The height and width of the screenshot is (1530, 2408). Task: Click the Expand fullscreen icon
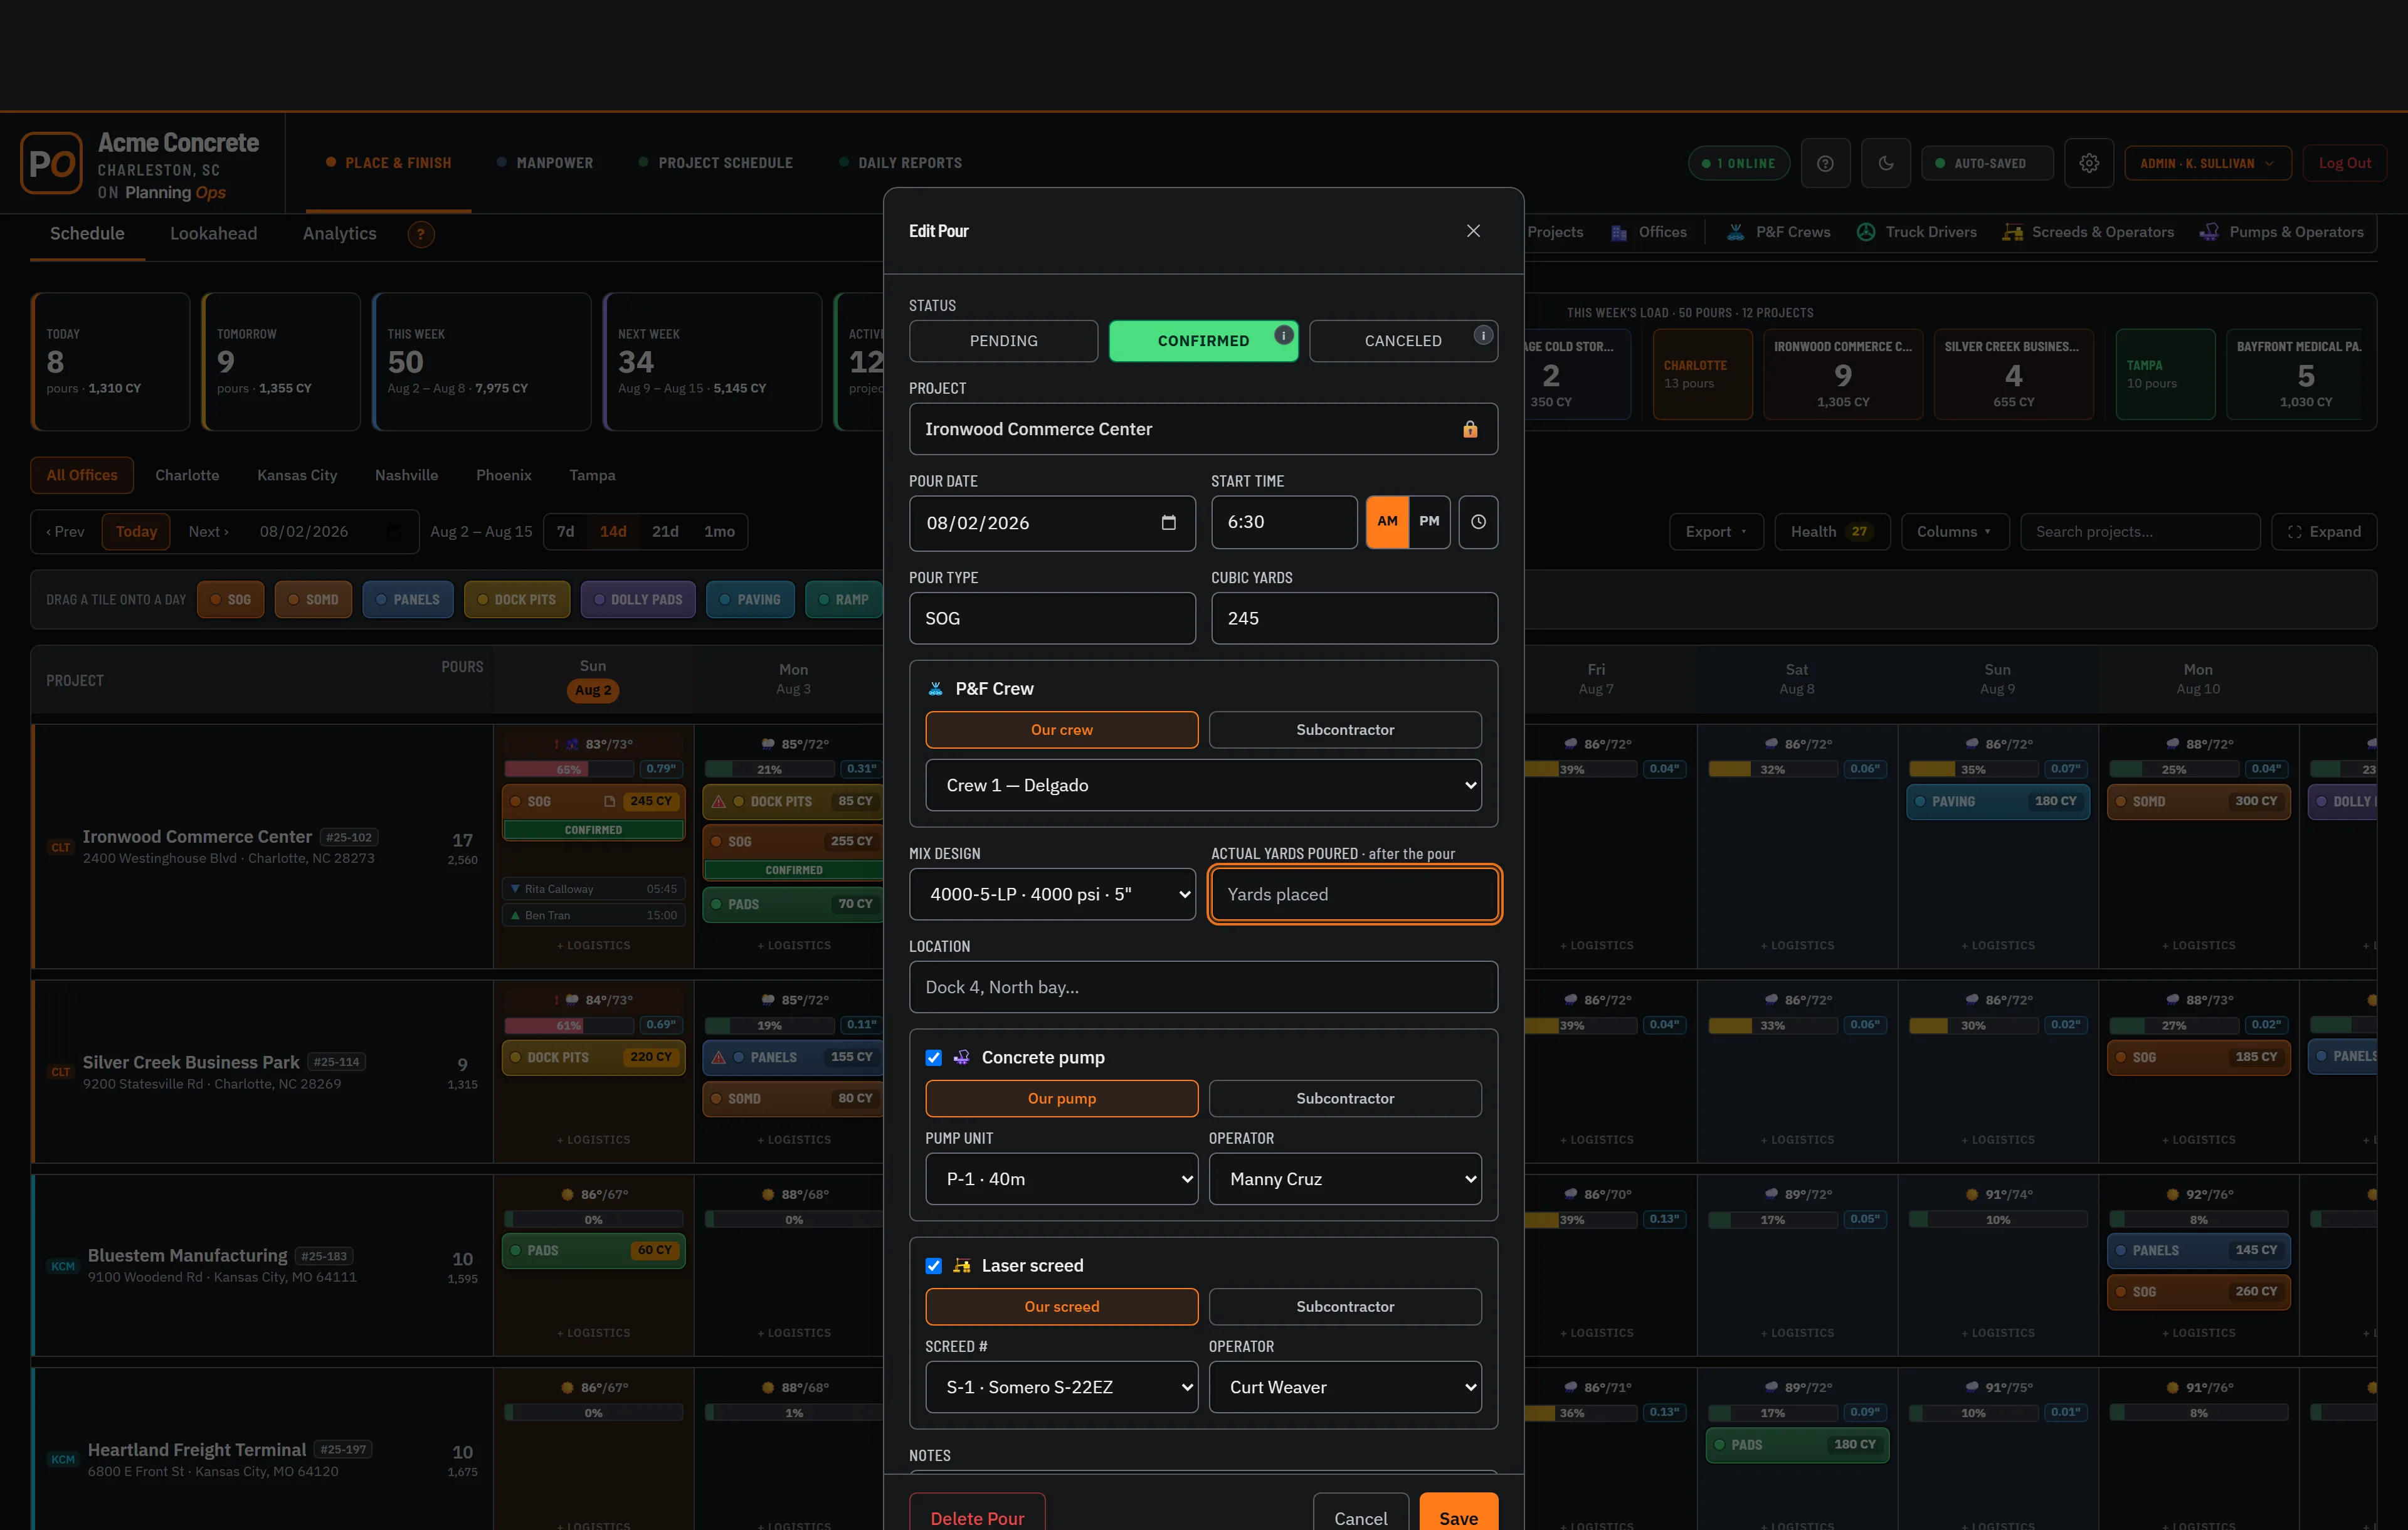coord(2294,532)
